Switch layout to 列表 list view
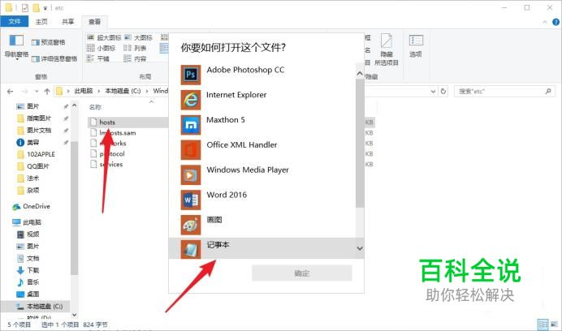Screen dimensions: 562x331 point(135,48)
